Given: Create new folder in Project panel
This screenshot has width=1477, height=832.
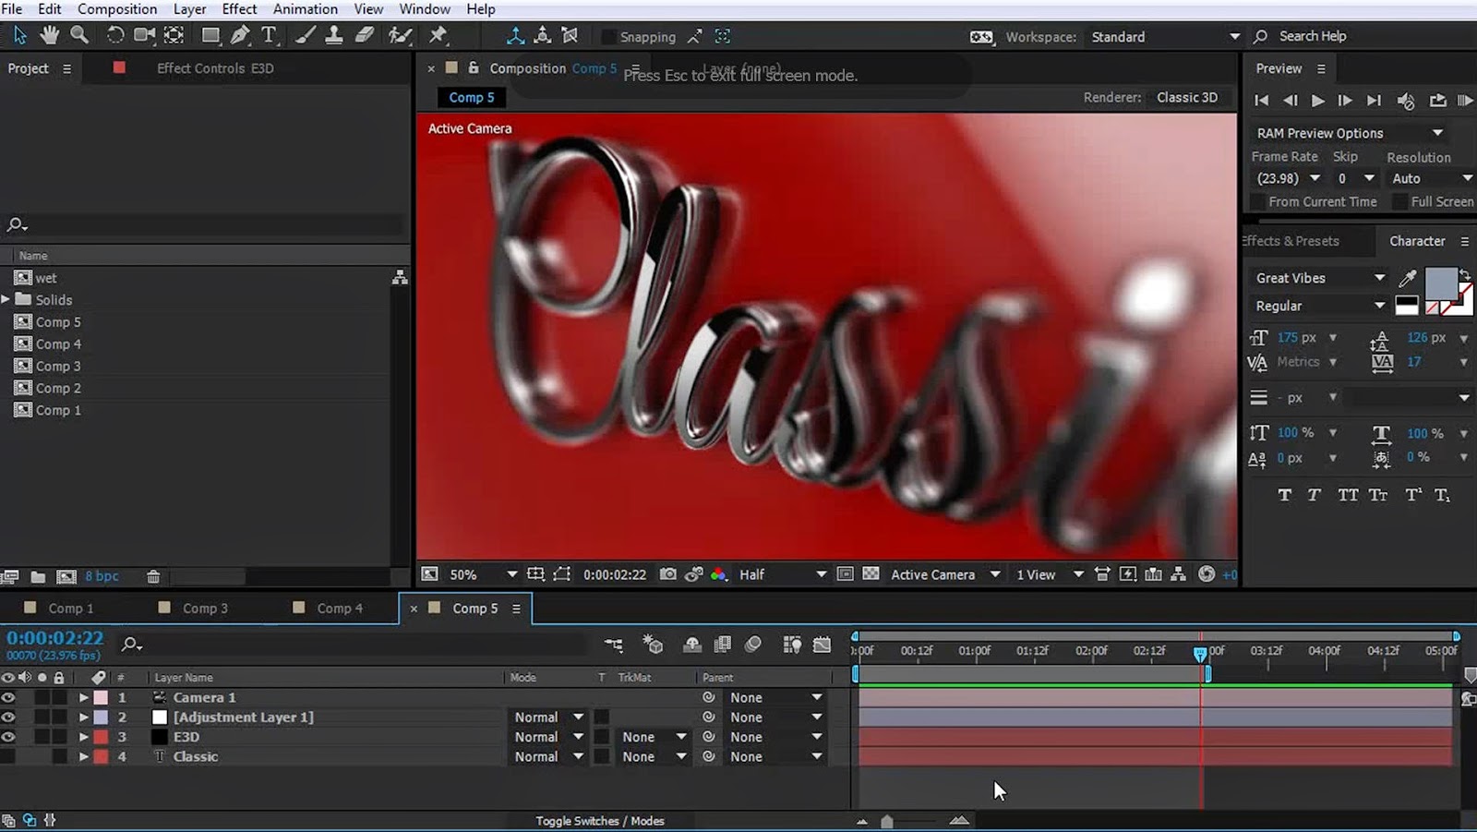Looking at the screenshot, I should (x=38, y=576).
